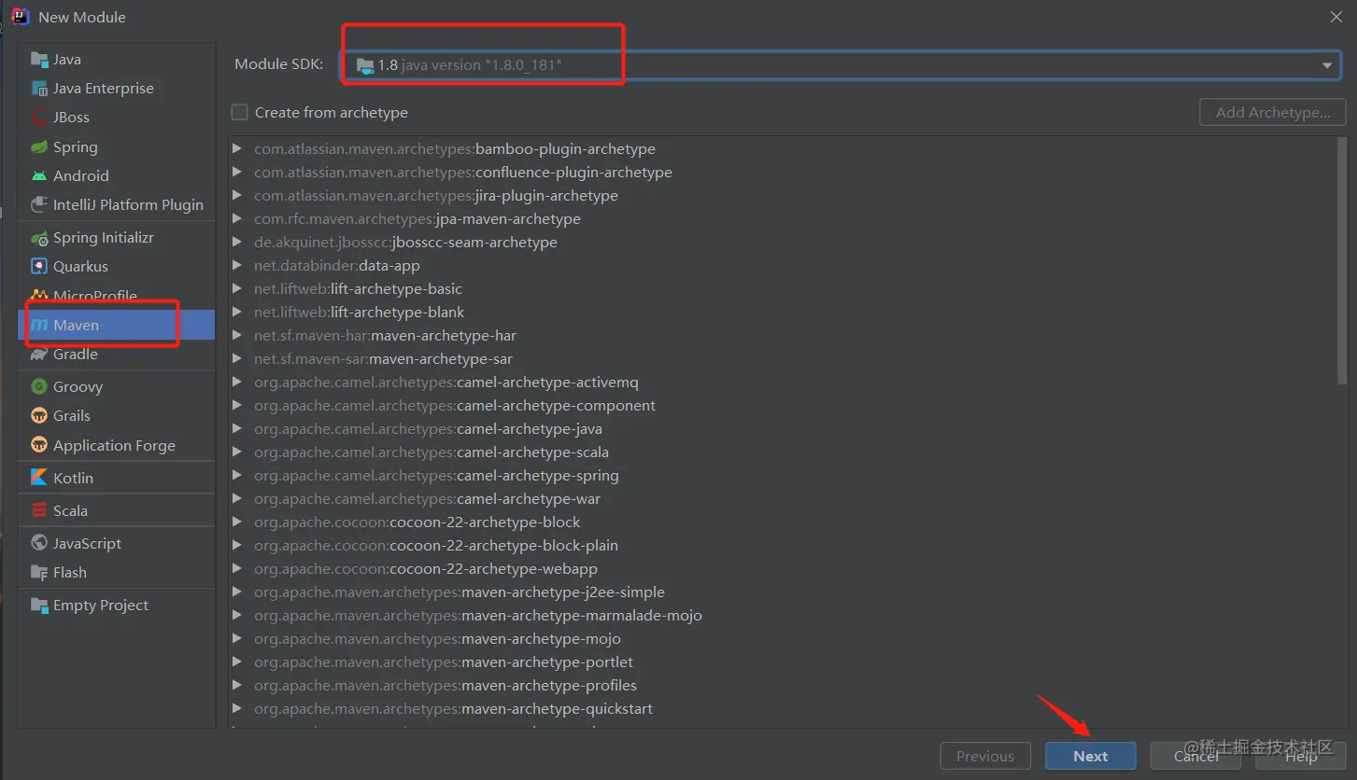Click the IntelliJ Platform Plugin icon
Image resolution: width=1357 pixels, height=780 pixels.
39,205
